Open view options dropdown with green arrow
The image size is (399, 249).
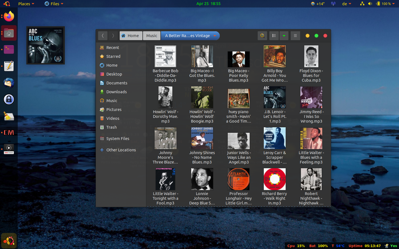click(284, 36)
